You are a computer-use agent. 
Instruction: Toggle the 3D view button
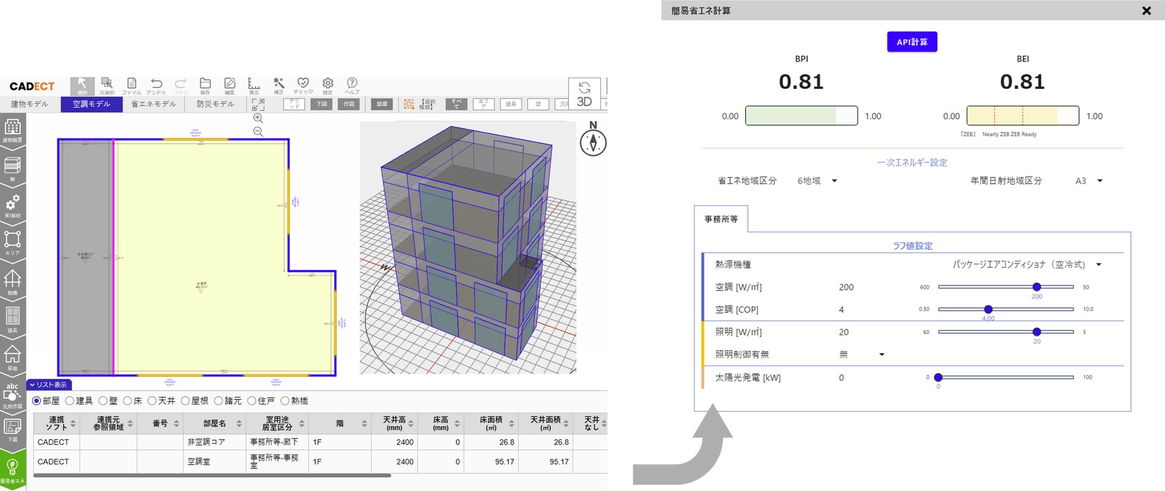point(584,95)
